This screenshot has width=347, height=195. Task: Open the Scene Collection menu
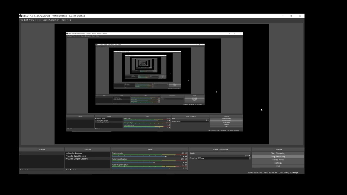[51, 20]
